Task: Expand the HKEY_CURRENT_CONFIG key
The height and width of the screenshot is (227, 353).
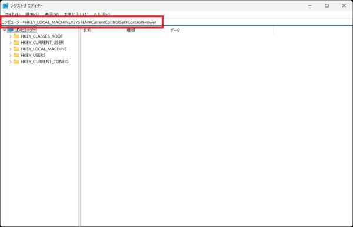Action: pos(11,62)
